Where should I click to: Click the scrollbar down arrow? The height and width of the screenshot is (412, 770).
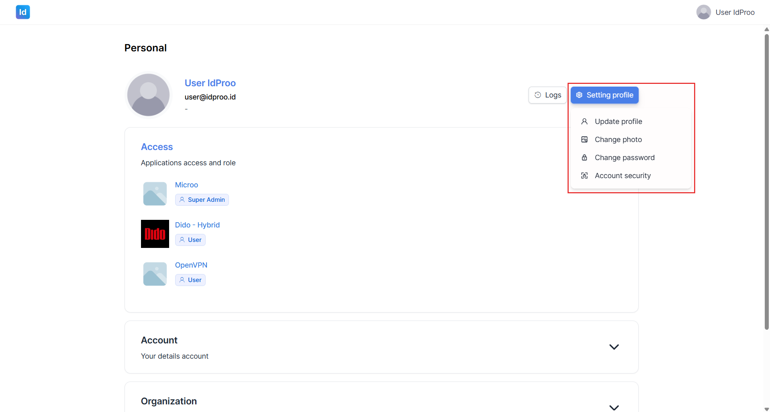point(766,409)
